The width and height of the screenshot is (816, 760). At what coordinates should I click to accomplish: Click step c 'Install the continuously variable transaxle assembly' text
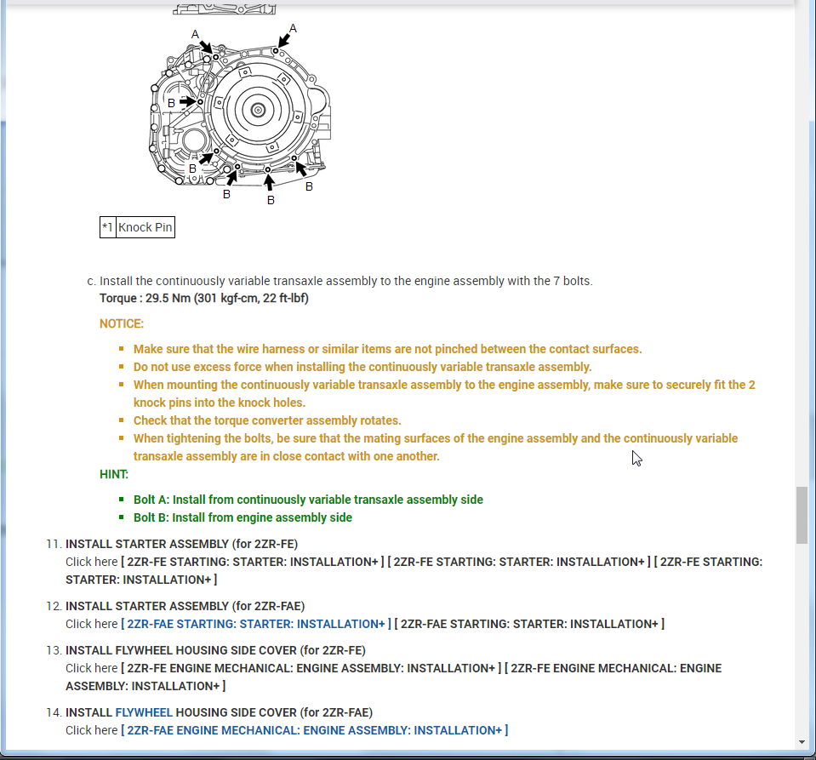pos(346,281)
